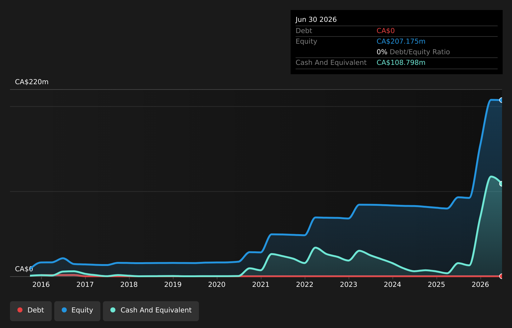Toggle the Debt series legend button
512x328 pixels.
tap(31, 311)
